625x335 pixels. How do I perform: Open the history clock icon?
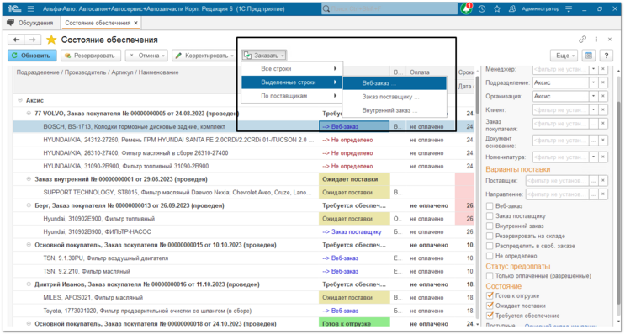(482, 8)
